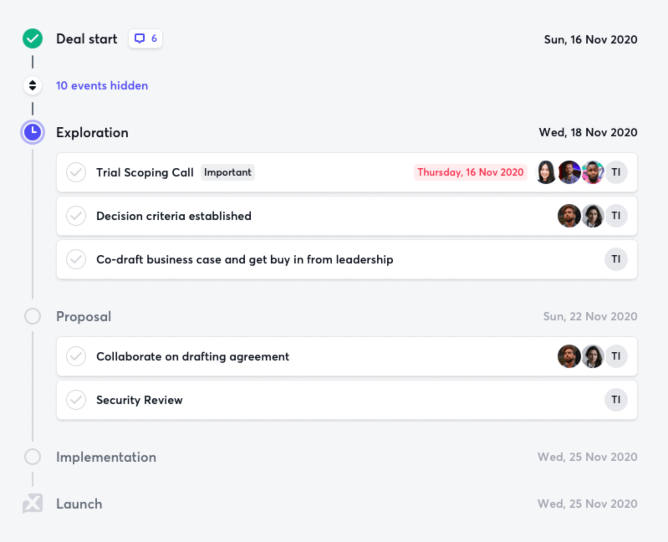The image size is (668, 542).
Task: Click the Important tag on Trial Scoping Call
Action: (x=227, y=172)
